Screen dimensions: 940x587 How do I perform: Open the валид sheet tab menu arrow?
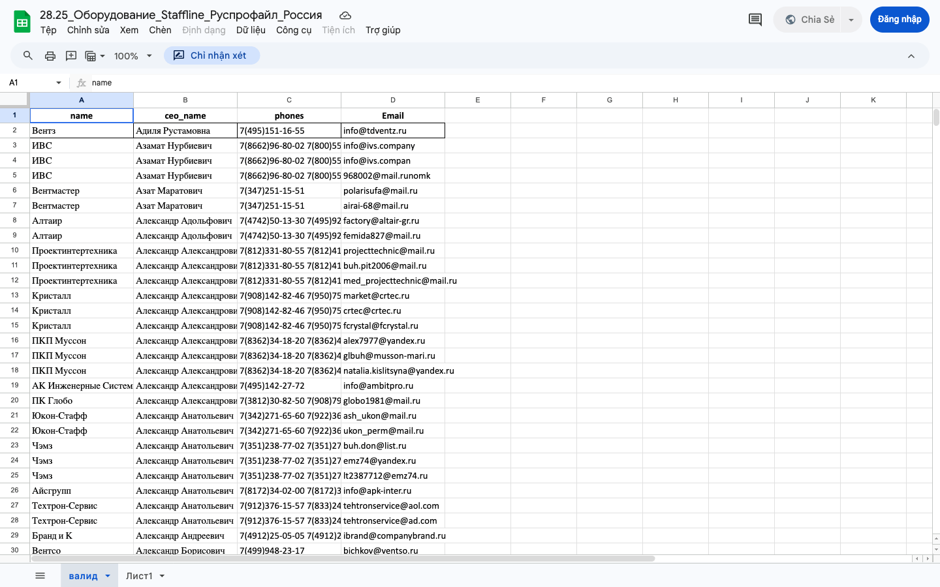click(108, 576)
